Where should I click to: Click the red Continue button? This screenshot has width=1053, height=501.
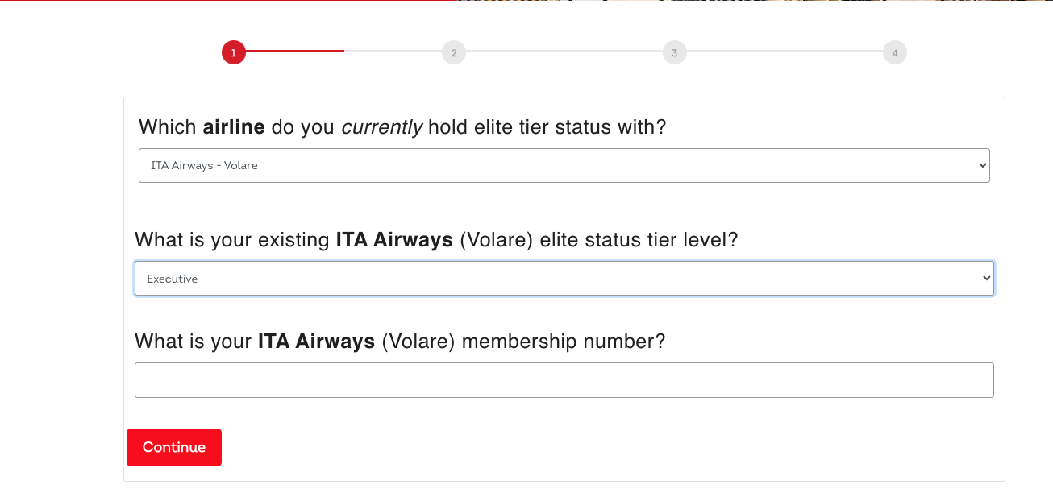[x=174, y=447]
